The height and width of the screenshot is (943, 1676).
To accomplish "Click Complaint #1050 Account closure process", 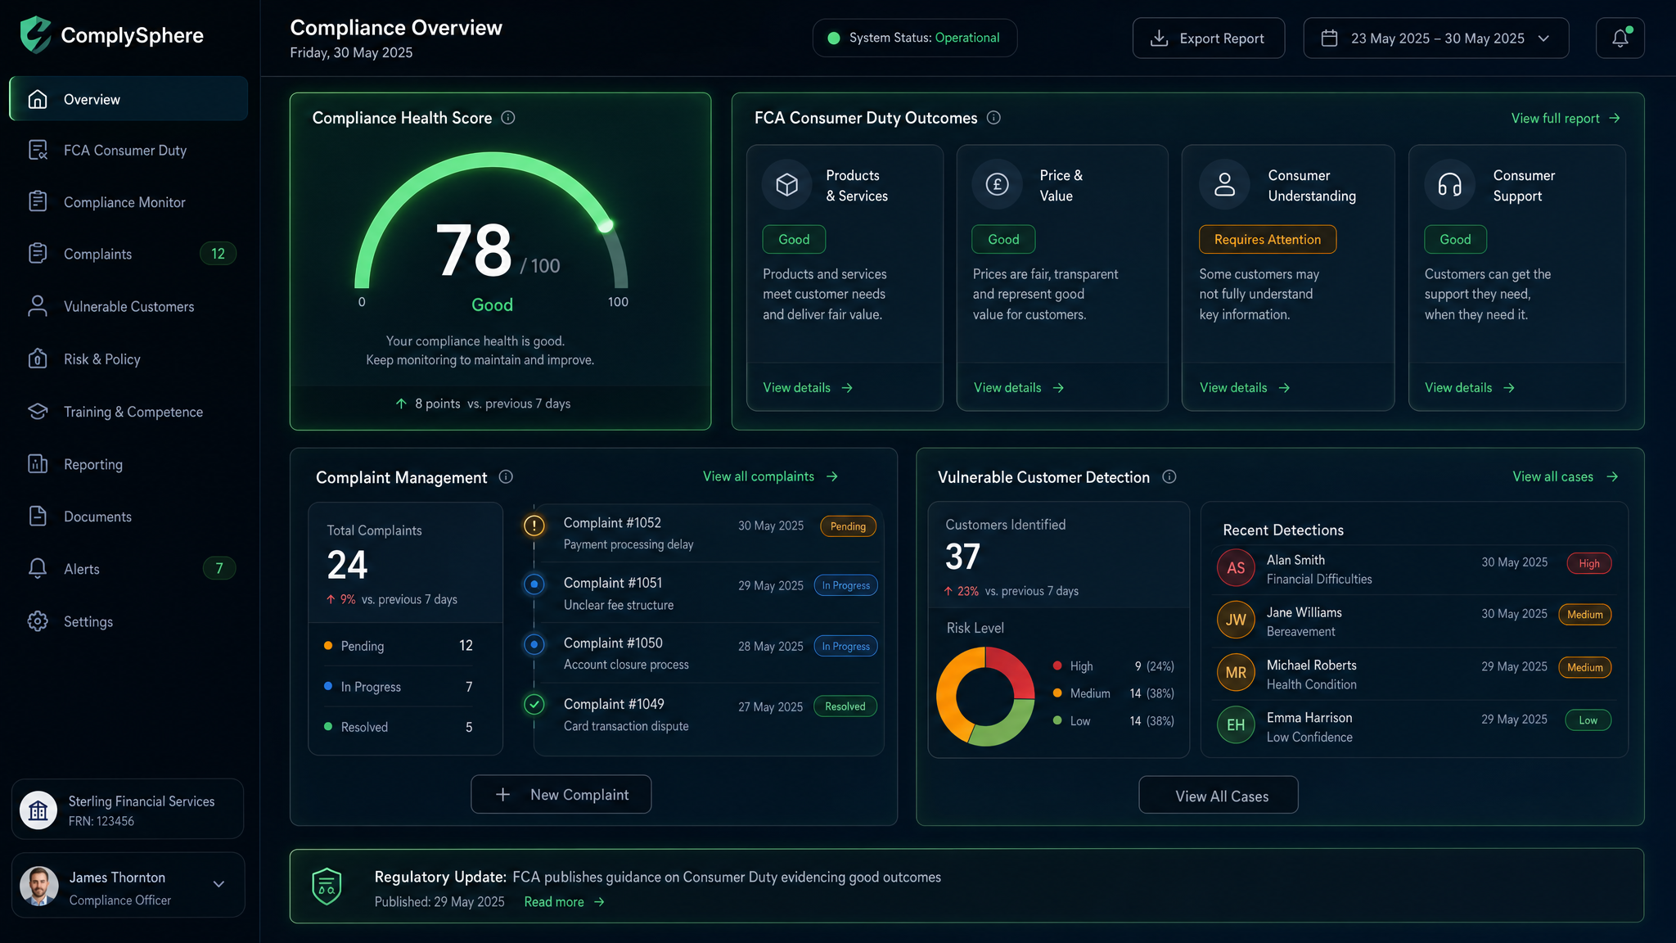I will 710,653.
